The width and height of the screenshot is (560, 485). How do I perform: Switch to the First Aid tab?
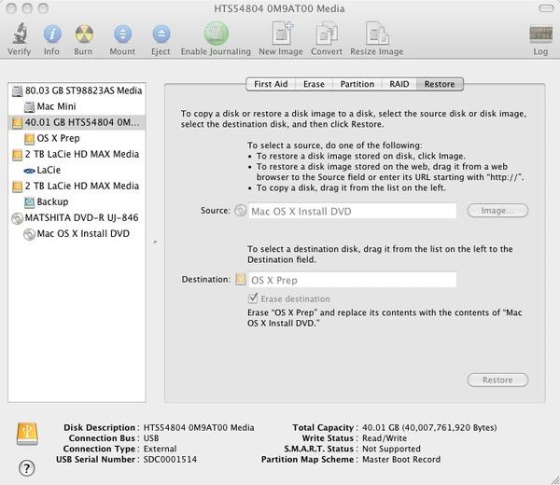coord(271,84)
